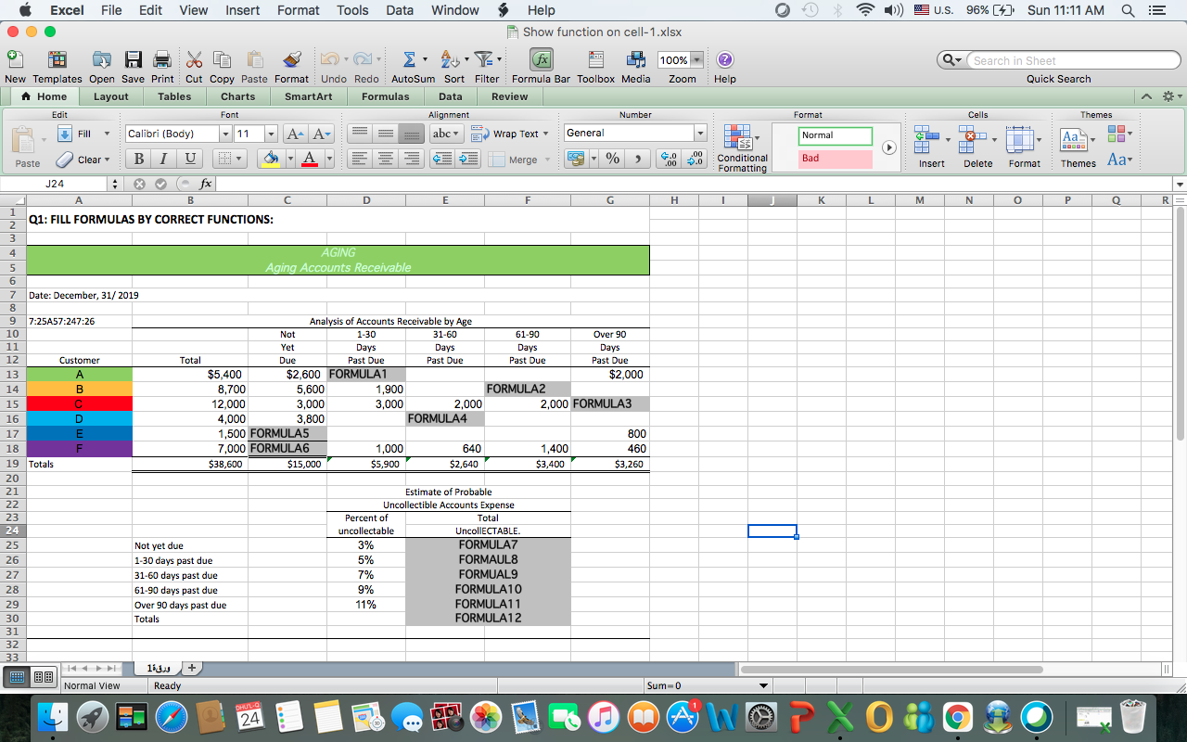Screen dimensions: 1187x742
Task: Apply the Bad cell style
Action: click(x=836, y=159)
